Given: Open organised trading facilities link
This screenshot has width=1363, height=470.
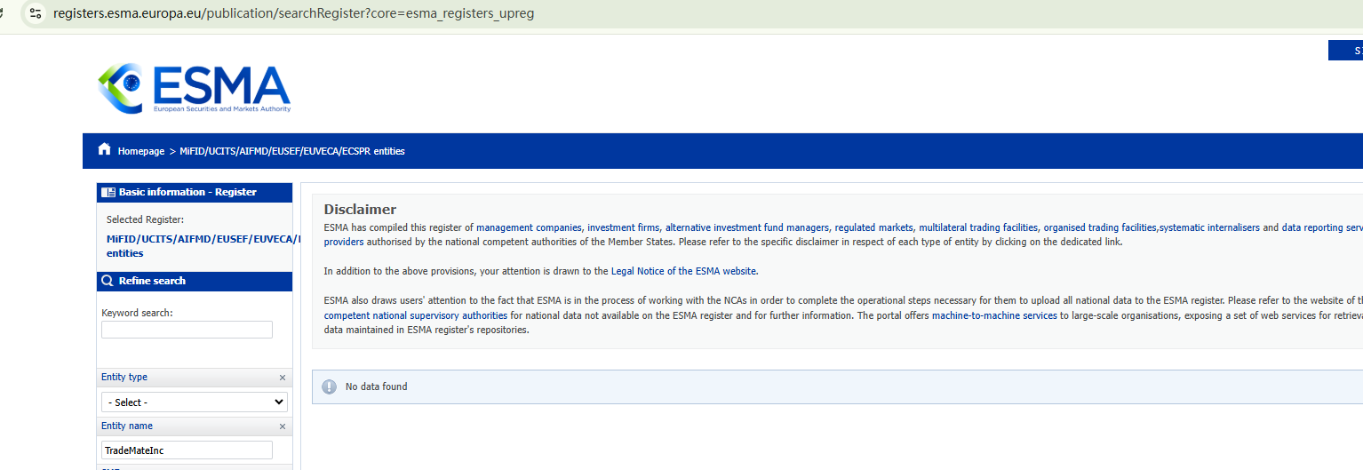Looking at the screenshot, I should coord(1100,227).
